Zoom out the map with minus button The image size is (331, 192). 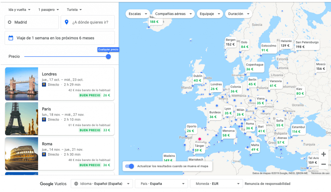(x=323, y=164)
